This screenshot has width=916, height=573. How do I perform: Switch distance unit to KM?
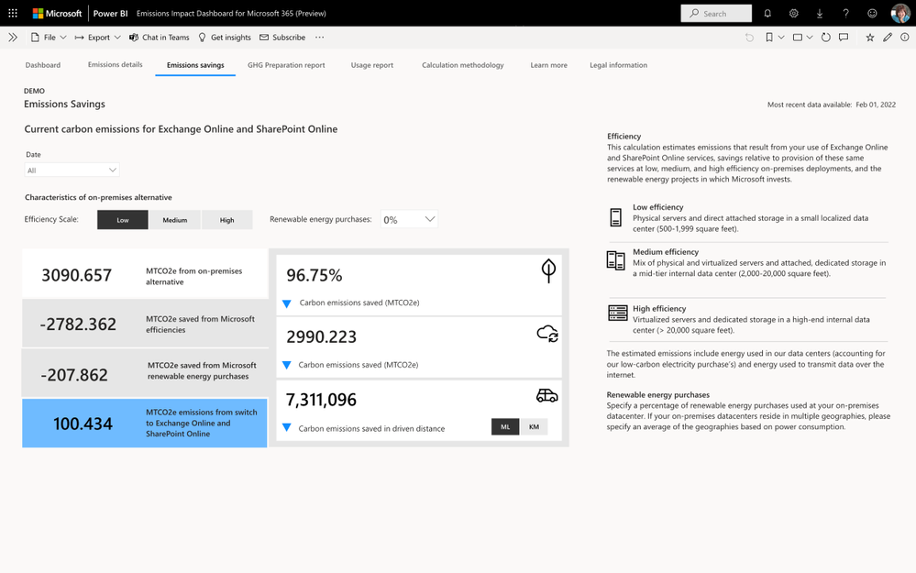point(534,426)
